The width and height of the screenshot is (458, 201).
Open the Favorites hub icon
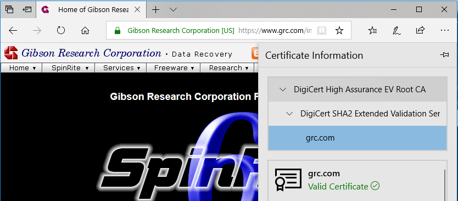pos(372,30)
